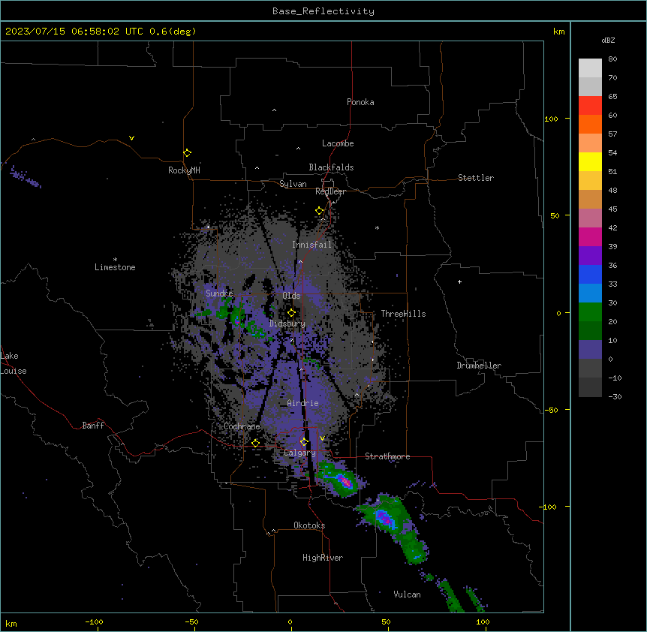Viewport: 647px width, 632px height.
Task: Select the Didsbury label
Action: click(x=287, y=324)
